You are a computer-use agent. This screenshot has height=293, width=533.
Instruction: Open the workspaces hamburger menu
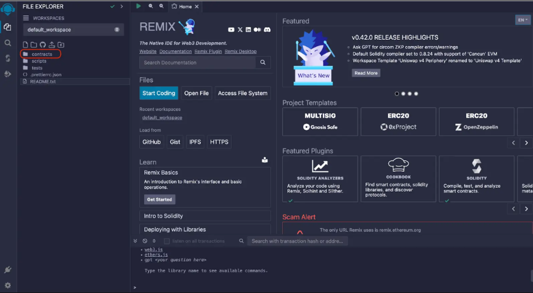coord(26,18)
